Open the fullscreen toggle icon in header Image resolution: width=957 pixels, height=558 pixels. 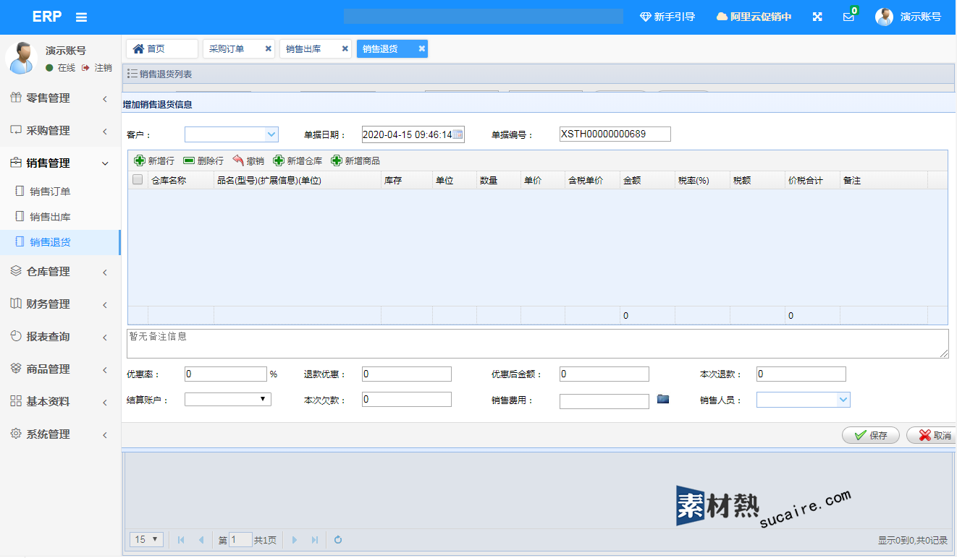tap(817, 17)
